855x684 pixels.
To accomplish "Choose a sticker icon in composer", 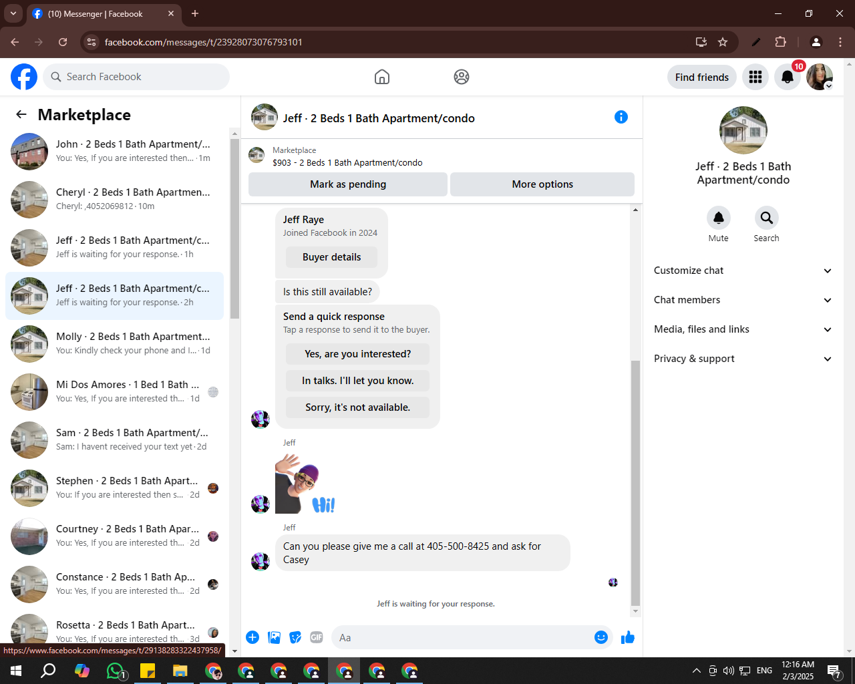I will (x=295, y=637).
